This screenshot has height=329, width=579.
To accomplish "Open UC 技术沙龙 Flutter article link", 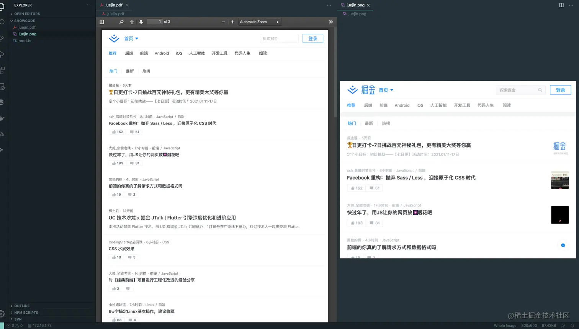I will coord(172,218).
